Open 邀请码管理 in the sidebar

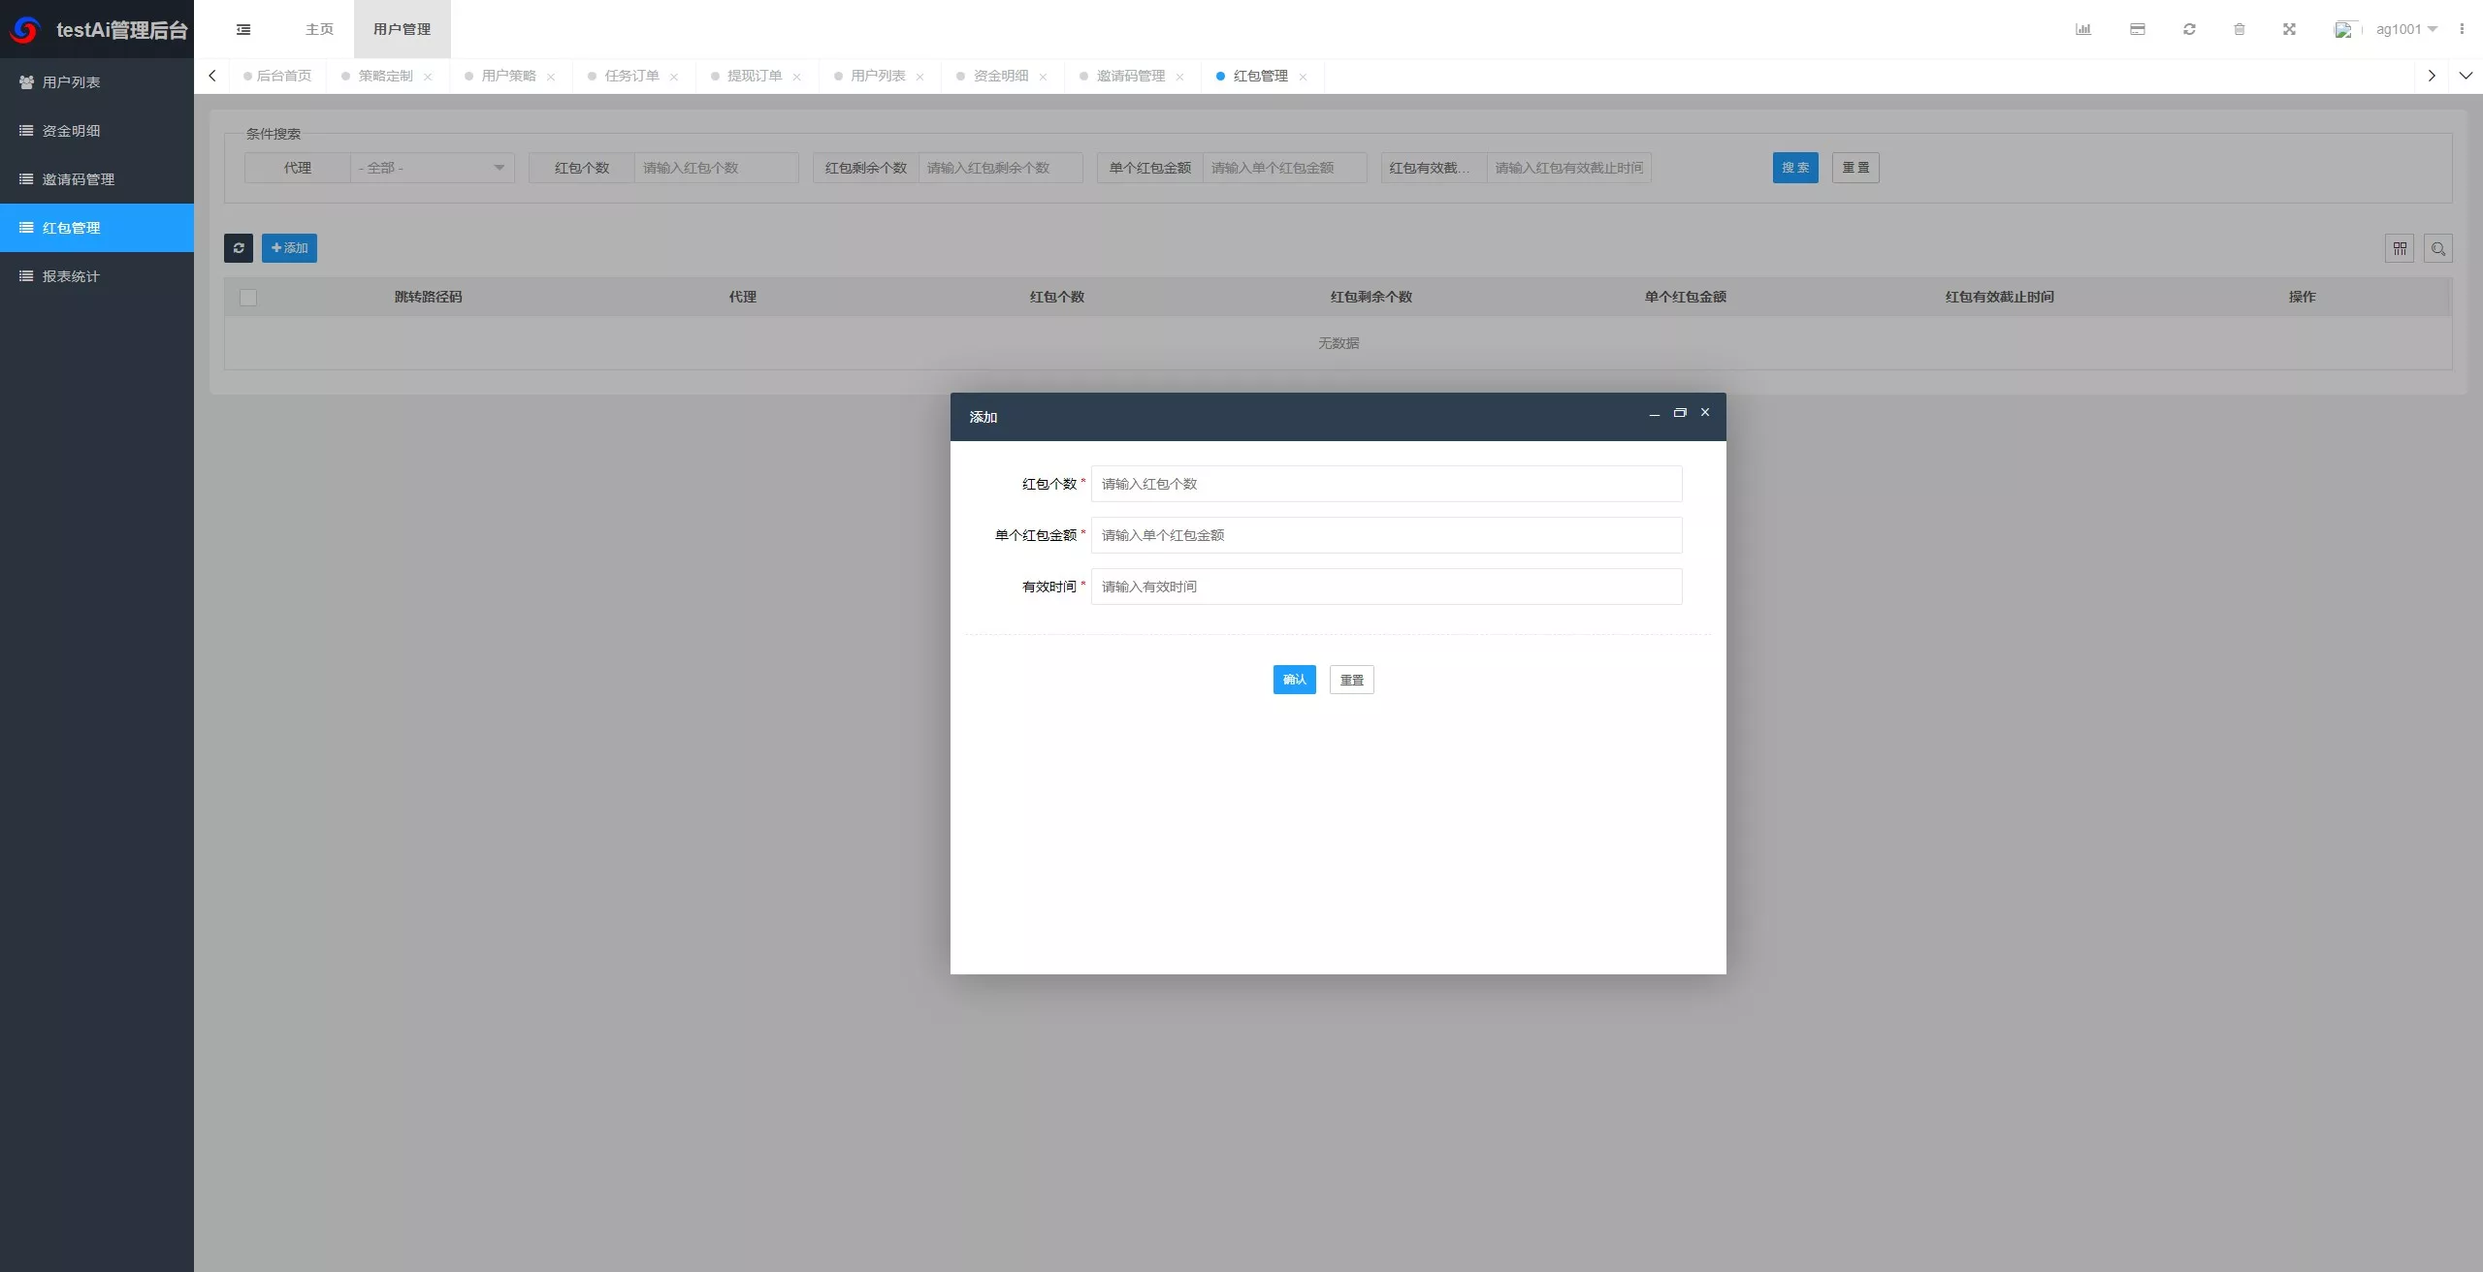pyautogui.click(x=97, y=179)
